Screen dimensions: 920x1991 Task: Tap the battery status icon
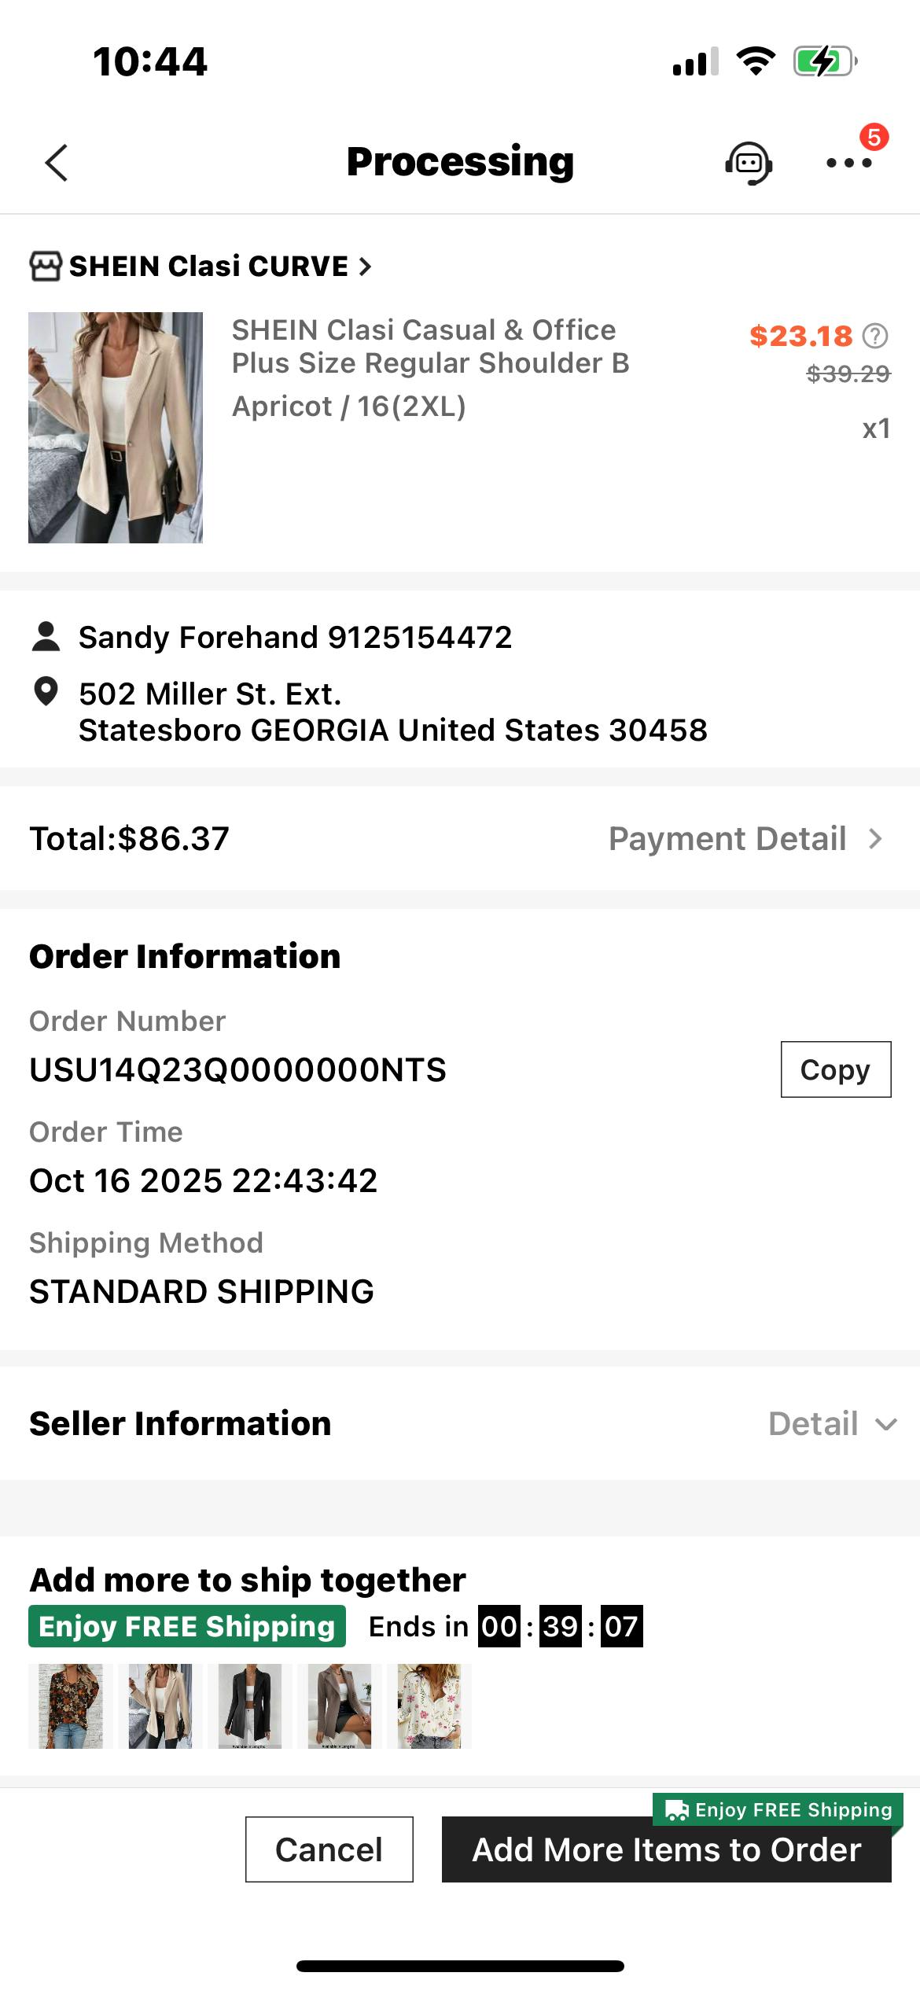pyautogui.click(x=823, y=61)
